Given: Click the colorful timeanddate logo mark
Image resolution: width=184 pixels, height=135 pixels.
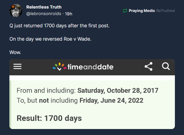Looking at the screenshot, I should pyautogui.click(x=59, y=67).
